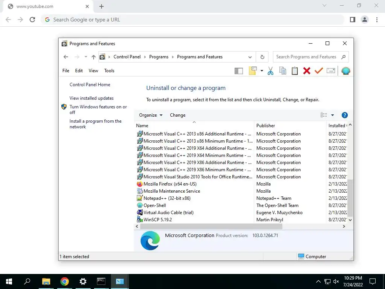The width and height of the screenshot is (385, 289).
Task: Click the WinSCP 5.19.2 program icon
Action: [140, 219]
